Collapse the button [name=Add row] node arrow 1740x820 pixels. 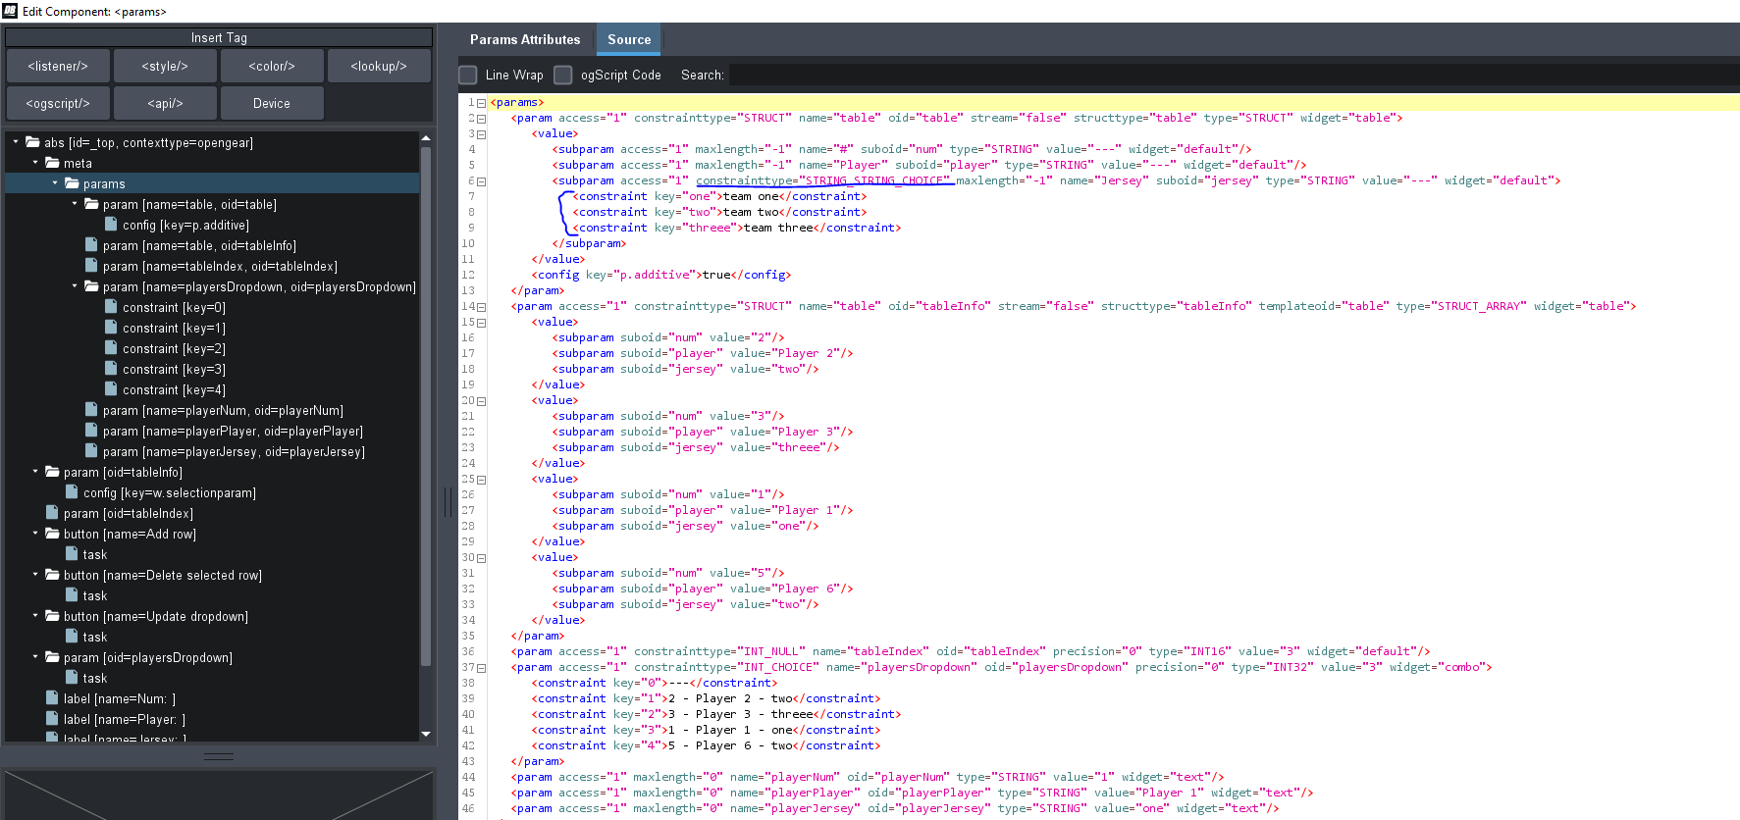35,534
